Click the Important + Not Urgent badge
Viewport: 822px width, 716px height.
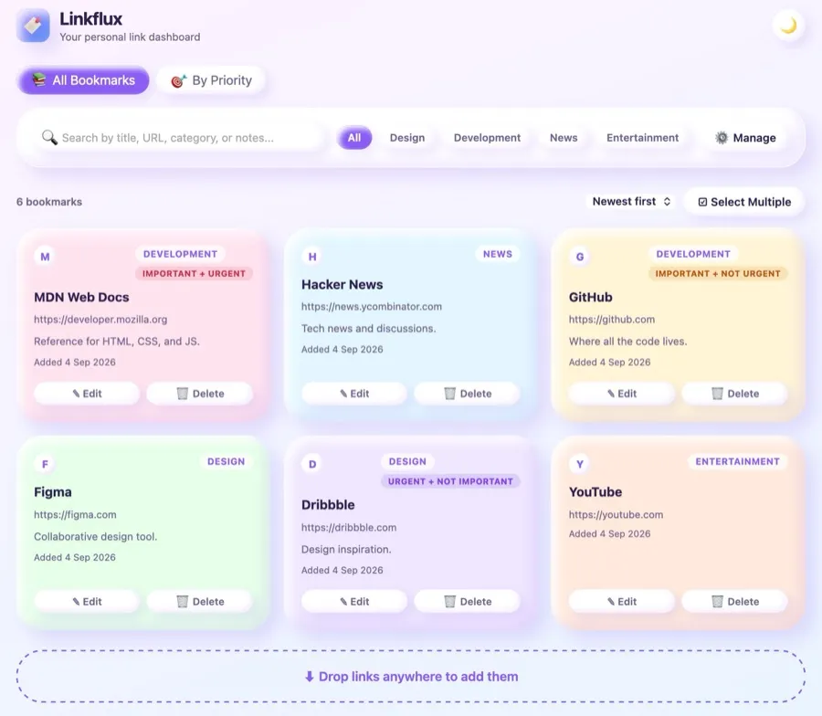pyautogui.click(x=718, y=274)
